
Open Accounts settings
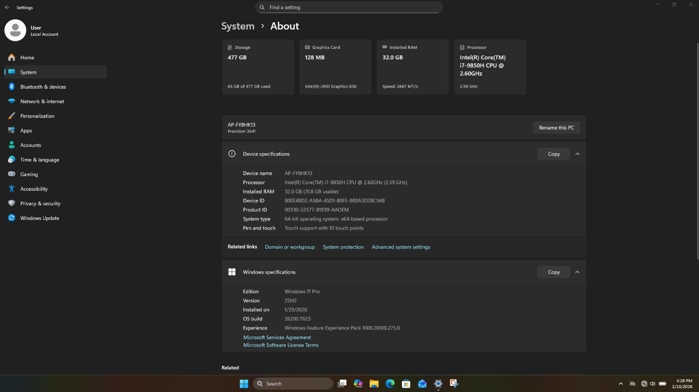[x=55, y=145]
